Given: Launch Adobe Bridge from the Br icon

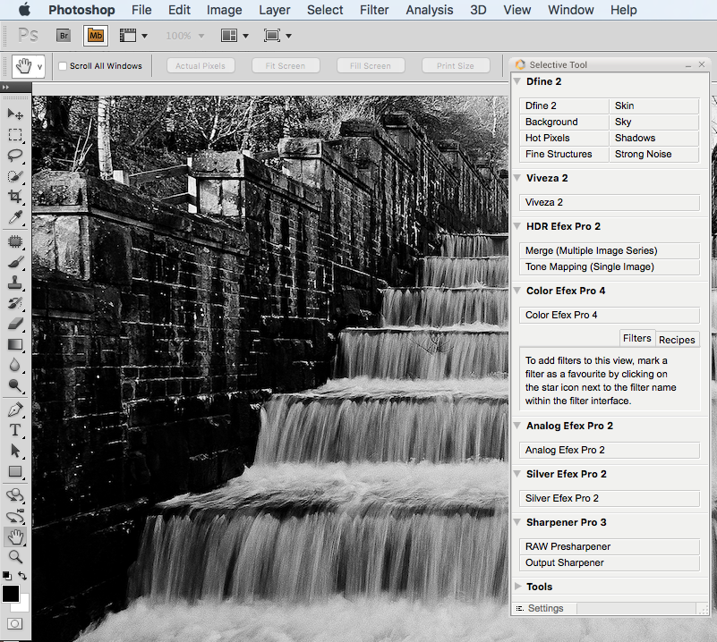Looking at the screenshot, I should click(64, 36).
